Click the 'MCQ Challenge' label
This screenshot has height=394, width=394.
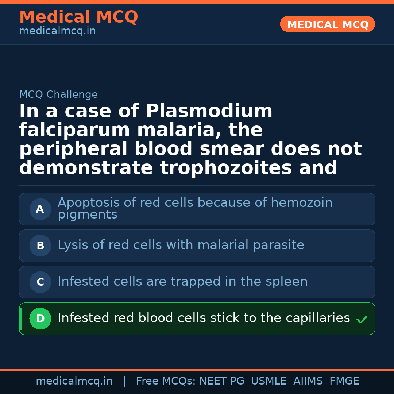click(58, 94)
